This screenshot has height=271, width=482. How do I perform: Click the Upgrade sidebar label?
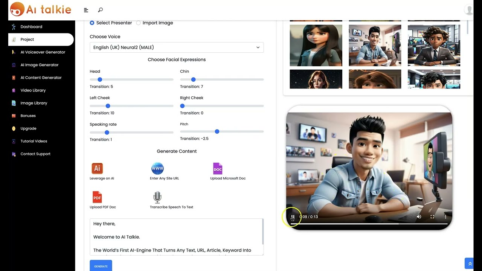(x=28, y=128)
